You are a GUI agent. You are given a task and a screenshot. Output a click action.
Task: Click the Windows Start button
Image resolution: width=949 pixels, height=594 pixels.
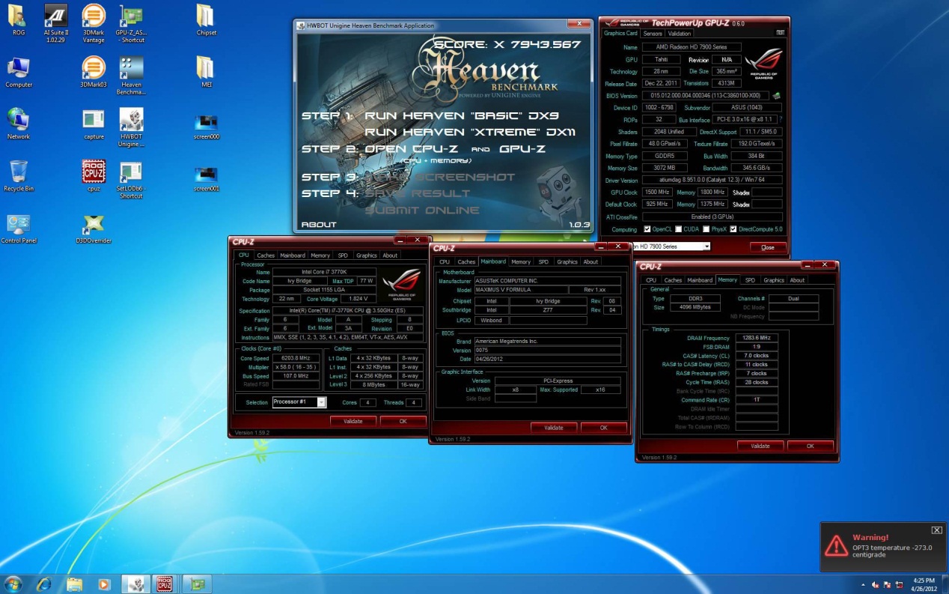pos(13,584)
